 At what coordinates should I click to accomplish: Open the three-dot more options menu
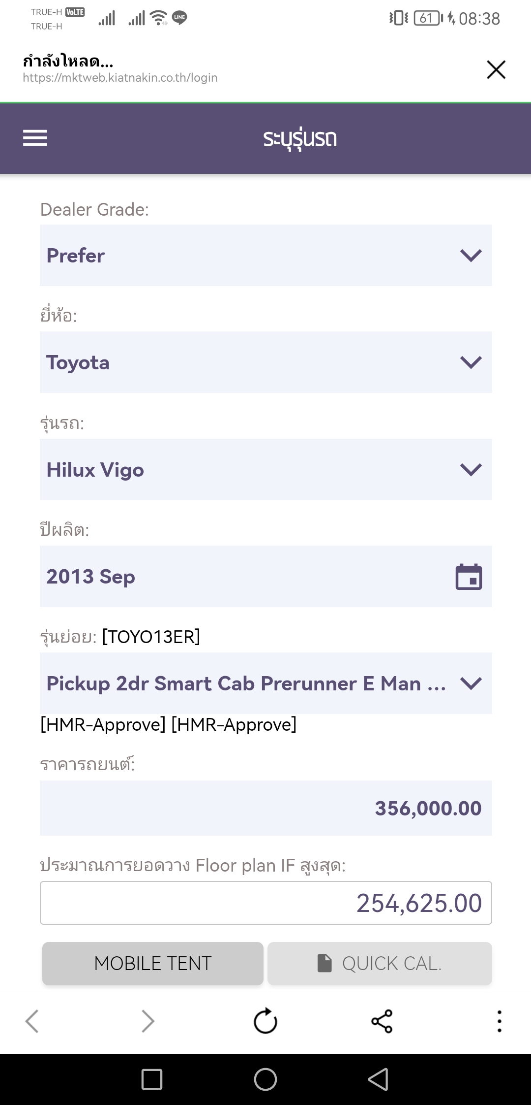click(x=499, y=1021)
